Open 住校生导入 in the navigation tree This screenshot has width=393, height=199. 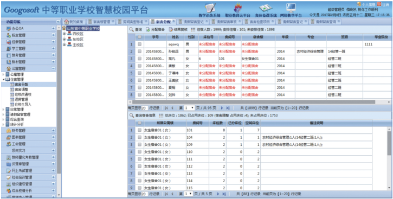click(x=23, y=104)
